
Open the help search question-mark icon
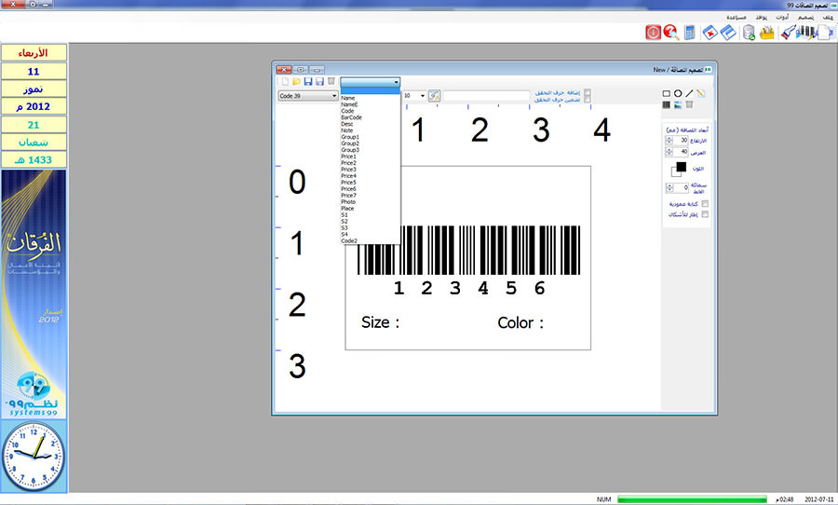click(x=671, y=33)
